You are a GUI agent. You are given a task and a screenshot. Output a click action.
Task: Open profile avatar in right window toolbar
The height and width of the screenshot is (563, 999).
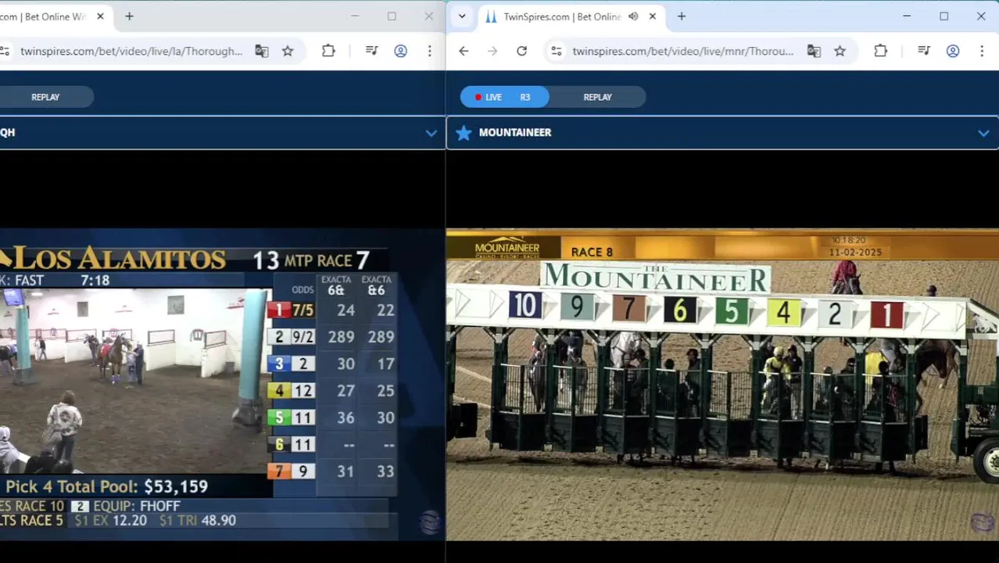[x=953, y=51]
